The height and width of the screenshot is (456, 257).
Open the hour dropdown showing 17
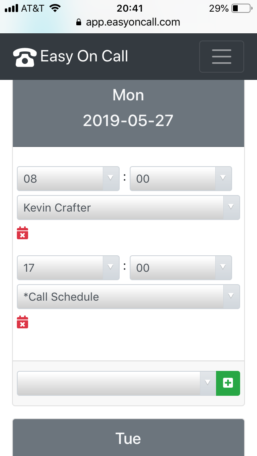pos(68,268)
